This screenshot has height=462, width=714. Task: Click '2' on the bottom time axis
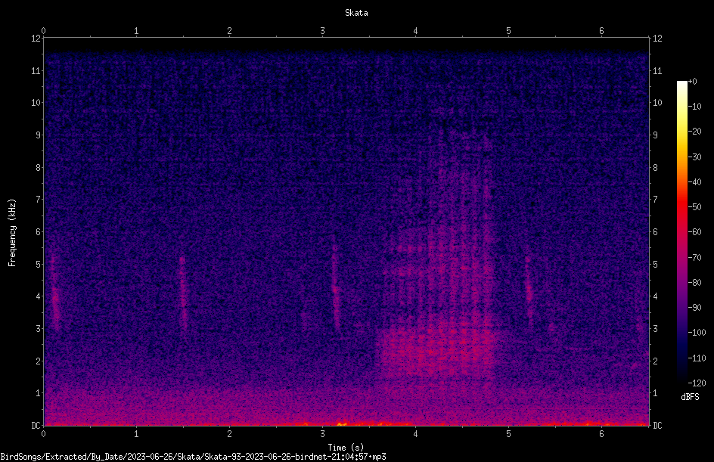(229, 434)
